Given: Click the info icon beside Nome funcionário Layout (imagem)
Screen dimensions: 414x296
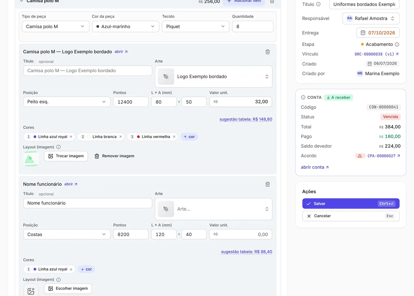Looking at the screenshot, I should 59,280.
